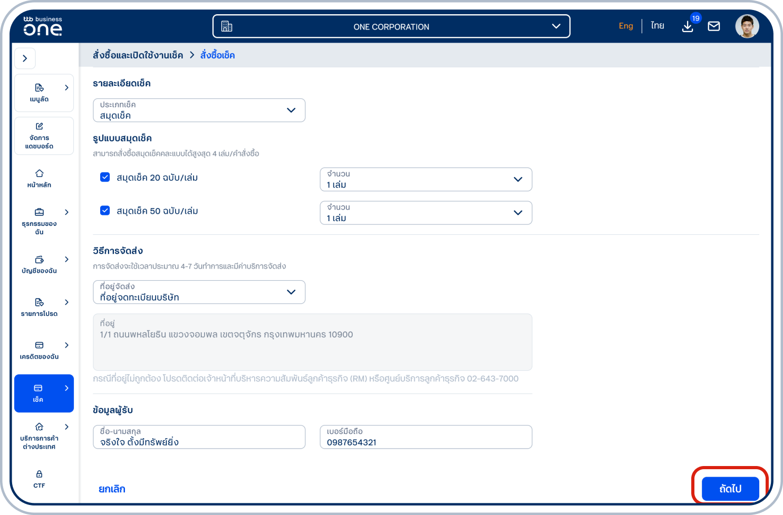
Task: Switch language to Eng
Action: (x=625, y=26)
